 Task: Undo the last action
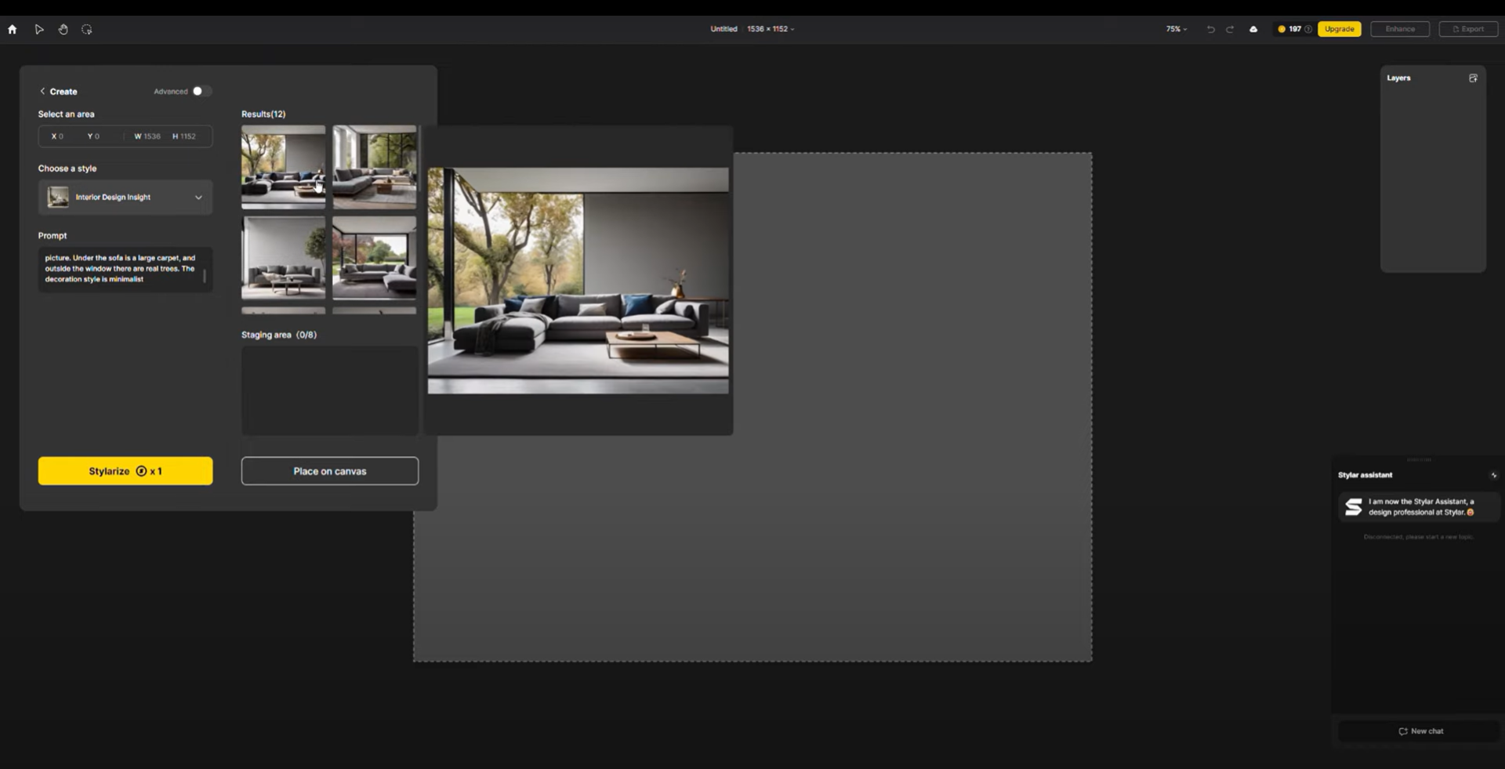coord(1210,30)
